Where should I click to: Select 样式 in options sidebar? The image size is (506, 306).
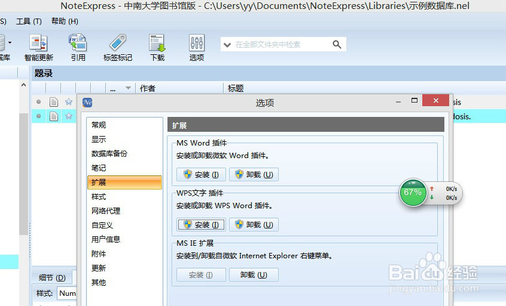[x=124, y=197]
